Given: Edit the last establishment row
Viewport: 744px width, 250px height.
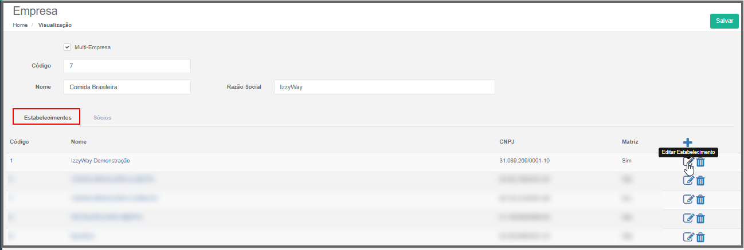Looking at the screenshot, I should pos(688,237).
